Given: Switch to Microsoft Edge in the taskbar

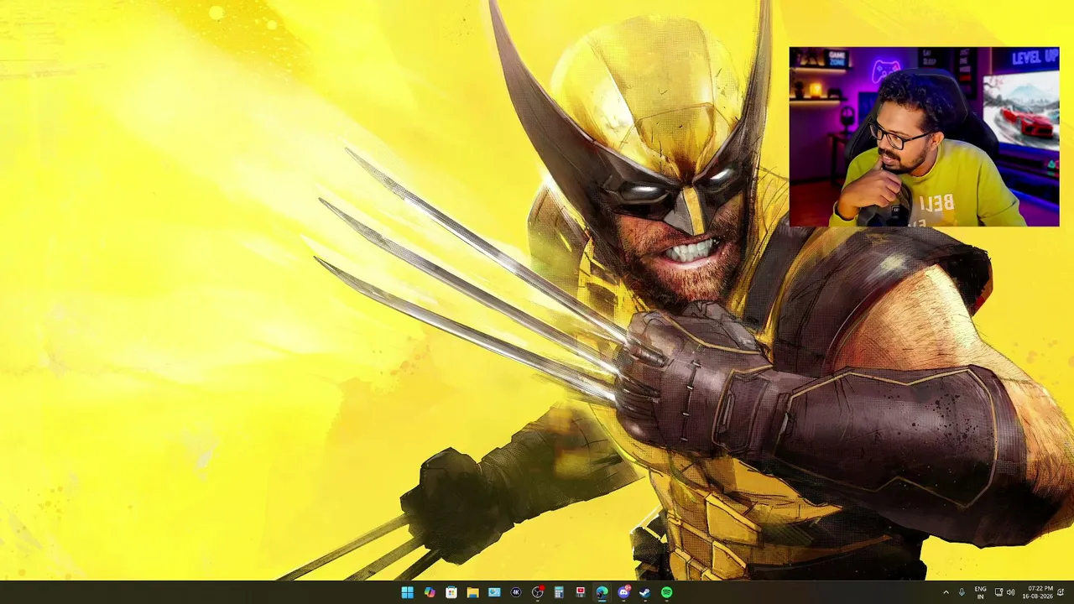Looking at the screenshot, I should coord(602,592).
